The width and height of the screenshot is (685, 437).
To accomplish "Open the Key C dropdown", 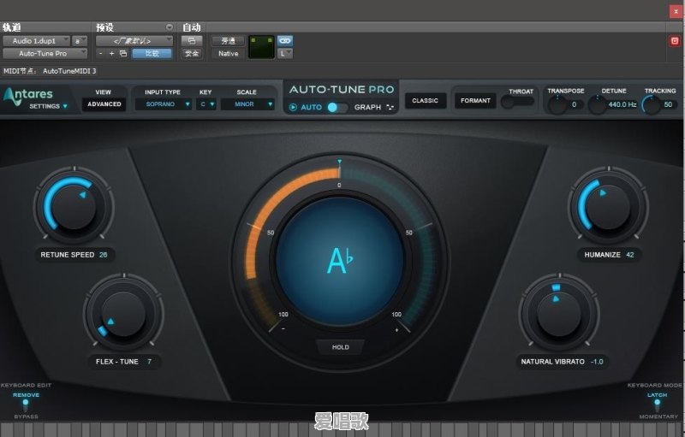I will point(206,104).
